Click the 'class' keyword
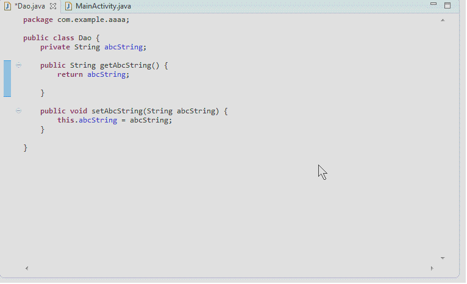The image size is (467, 284). click(x=64, y=38)
